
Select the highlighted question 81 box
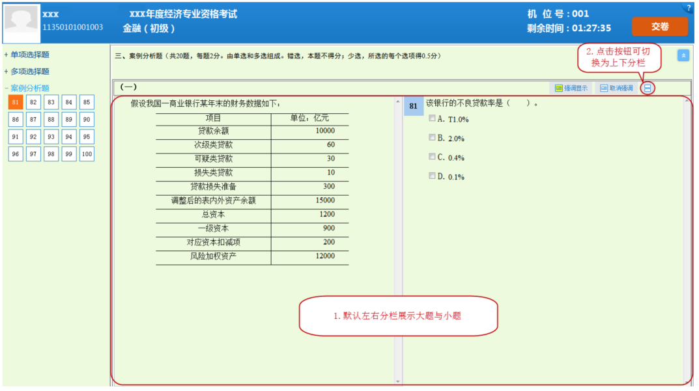click(16, 102)
